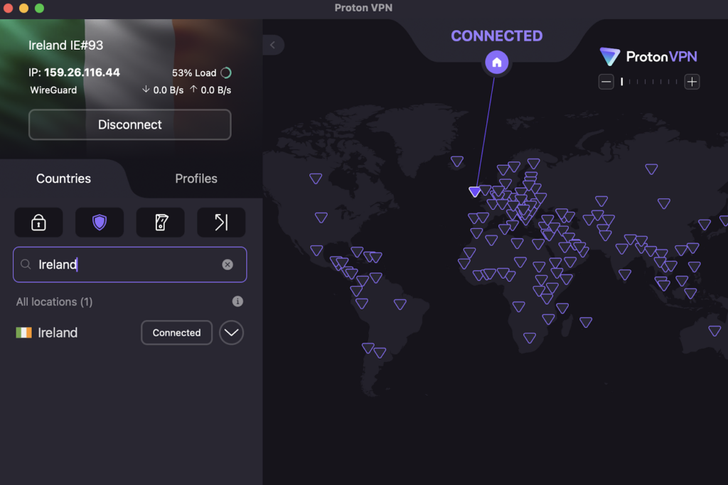
Task: Toggle the Port Forwarding arrow icon
Action: point(222,223)
